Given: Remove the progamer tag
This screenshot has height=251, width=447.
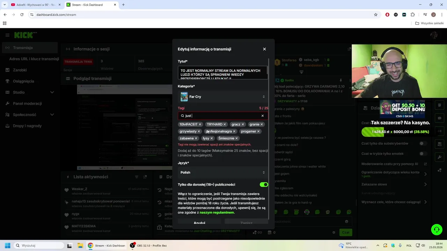Looking at the screenshot, I should (258, 131).
